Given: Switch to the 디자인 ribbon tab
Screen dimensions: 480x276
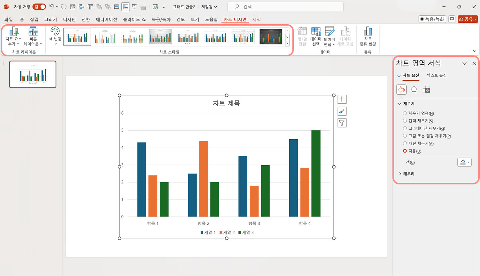Looking at the screenshot, I should coord(69,20).
